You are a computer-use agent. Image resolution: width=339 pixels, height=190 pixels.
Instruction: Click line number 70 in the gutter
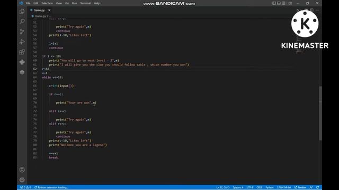pos(35,103)
